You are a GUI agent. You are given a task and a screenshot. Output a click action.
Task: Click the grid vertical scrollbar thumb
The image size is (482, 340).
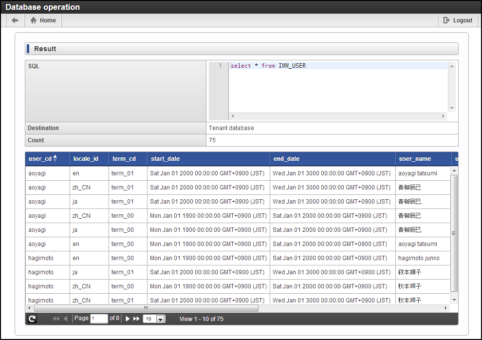click(454, 233)
